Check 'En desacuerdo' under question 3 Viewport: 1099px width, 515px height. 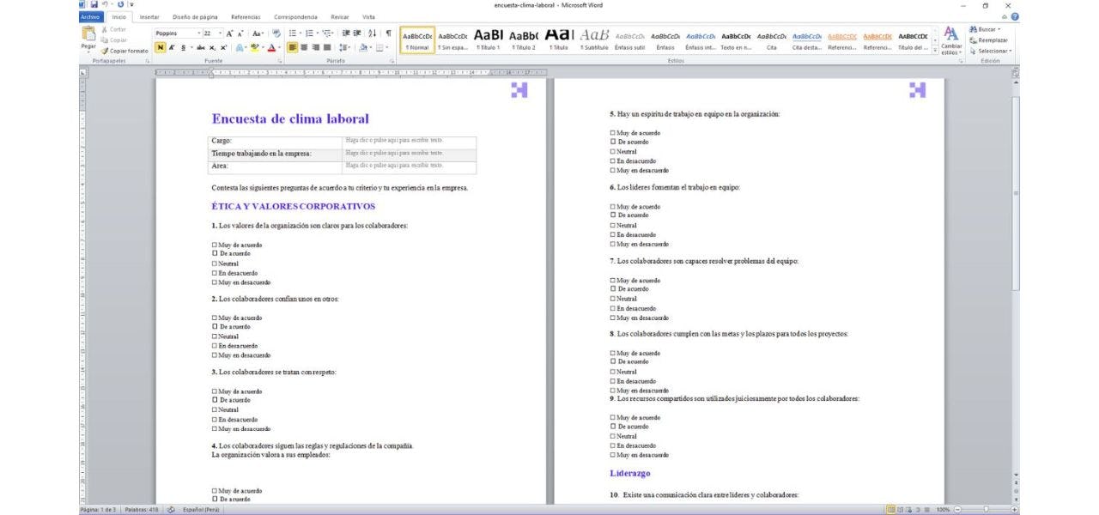pyautogui.click(x=215, y=419)
